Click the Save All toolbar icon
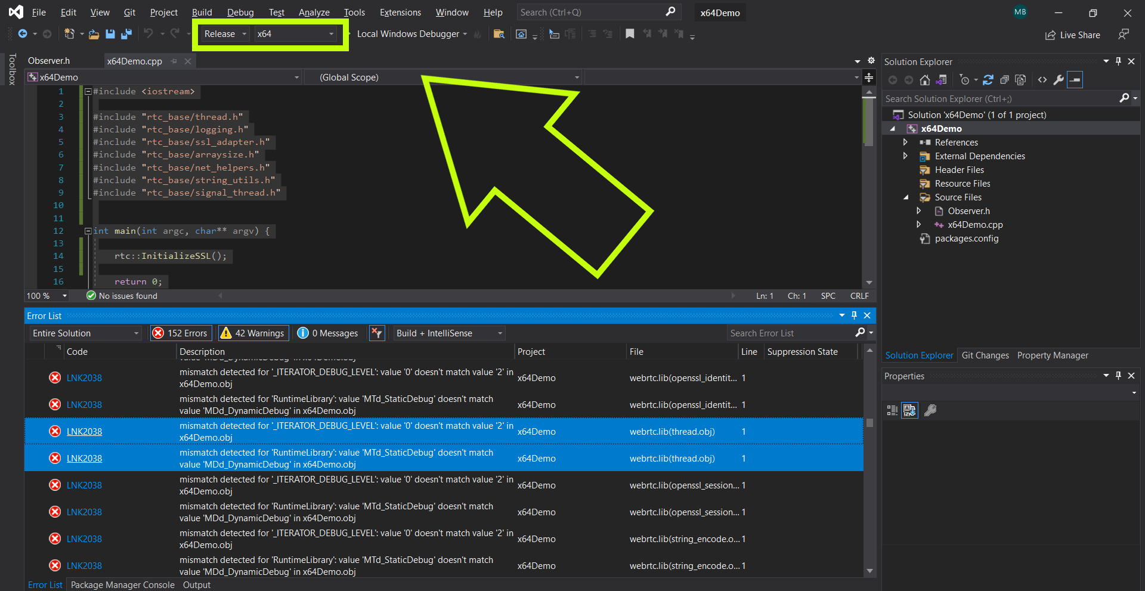 tap(126, 34)
